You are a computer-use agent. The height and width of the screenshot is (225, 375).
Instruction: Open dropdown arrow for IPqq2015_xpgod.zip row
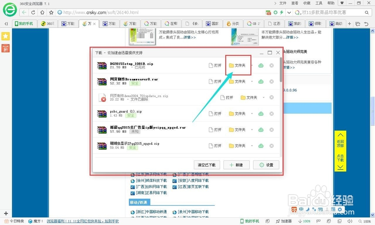coord(252,146)
